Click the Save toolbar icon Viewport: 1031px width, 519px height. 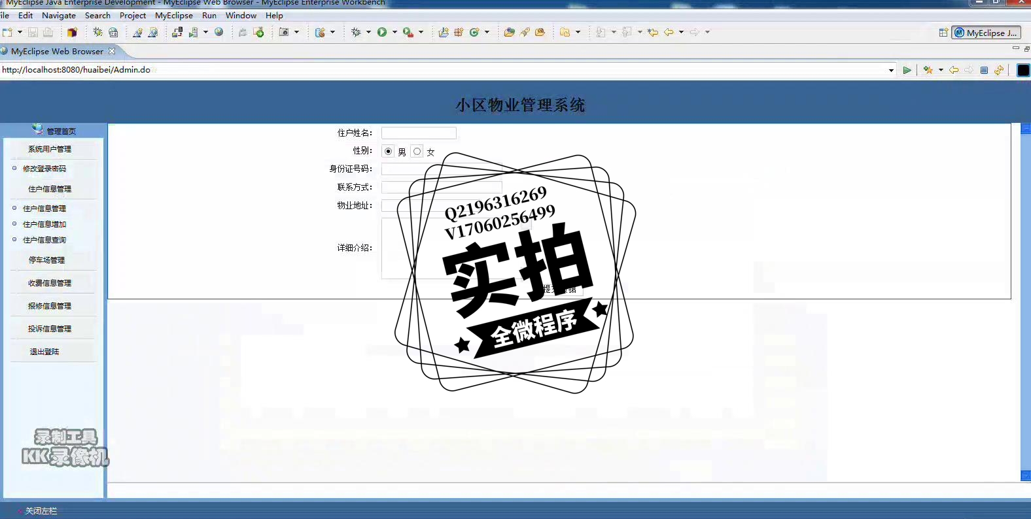[x=33, y=32]
